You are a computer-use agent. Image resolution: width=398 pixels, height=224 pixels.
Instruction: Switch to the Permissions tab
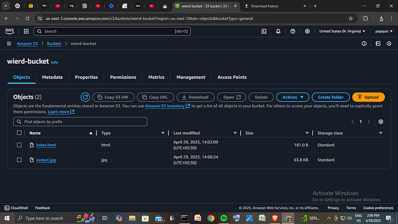point(123,77)
